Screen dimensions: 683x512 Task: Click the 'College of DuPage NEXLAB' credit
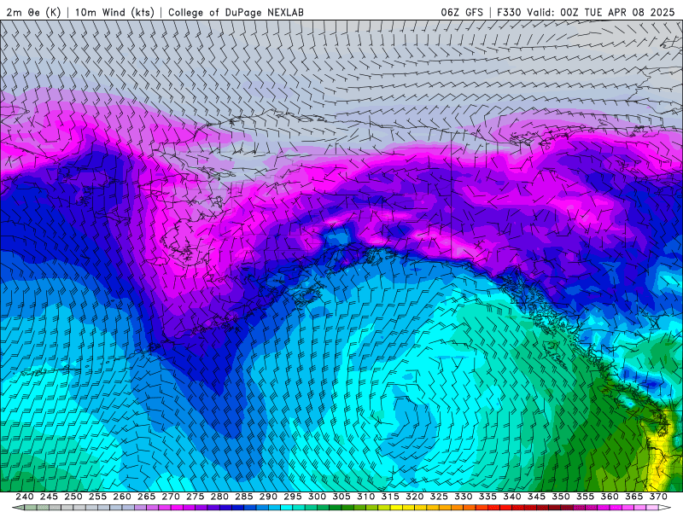click(x=236, y=12)
